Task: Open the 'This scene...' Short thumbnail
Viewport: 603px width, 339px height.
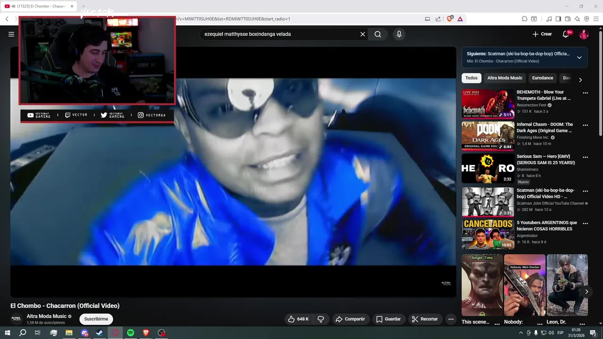Action: pyautogui.click(x=482, y=285)
